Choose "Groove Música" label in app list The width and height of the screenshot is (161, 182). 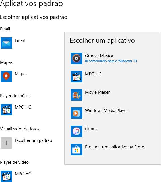[x=99, y=56]
